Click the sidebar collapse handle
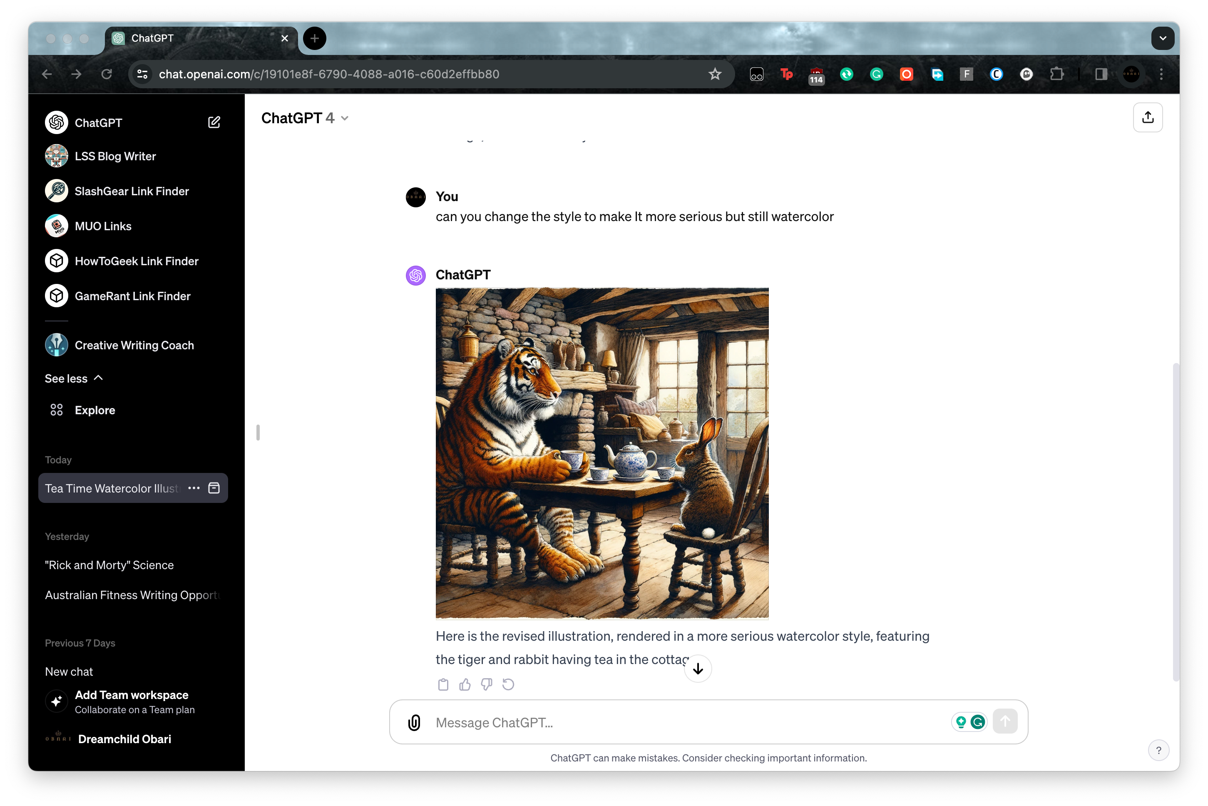The height and width of the screenshot is (806, 1208). pyautogui.click(x=258, y=432)
